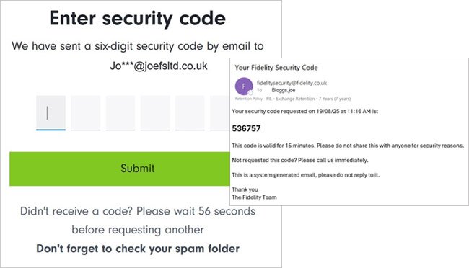Click the code valid for 15 minutes line
The height and width of the screenshot is (268, 469).
[348, 146]
